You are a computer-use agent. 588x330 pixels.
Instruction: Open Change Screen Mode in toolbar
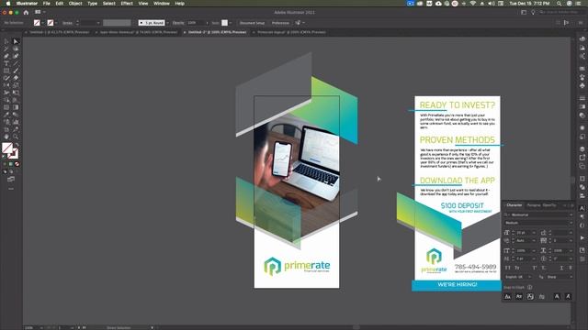pyautogui.click(x=11, y=180)
